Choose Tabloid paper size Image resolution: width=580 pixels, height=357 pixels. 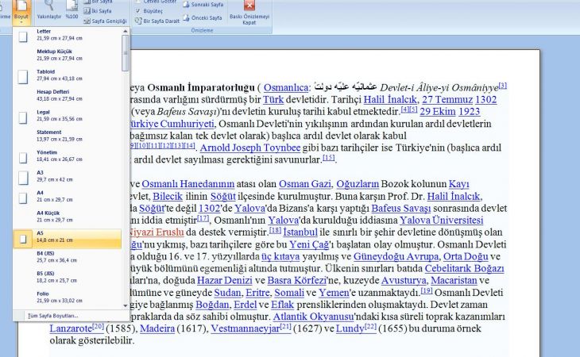(x=67, y=75)
